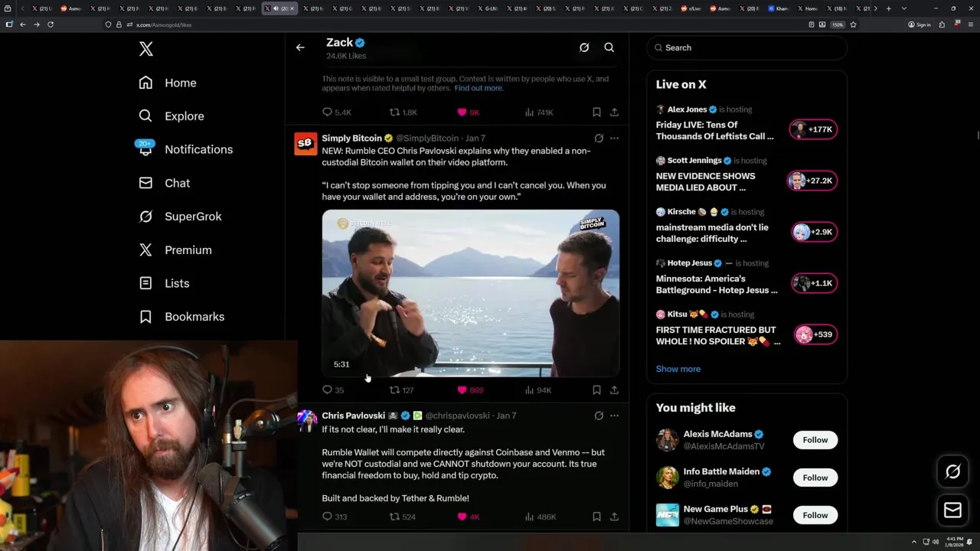980x551 pixels.
Task: Join Scott Jennings live +27.2K
Action: coord(812,181)
